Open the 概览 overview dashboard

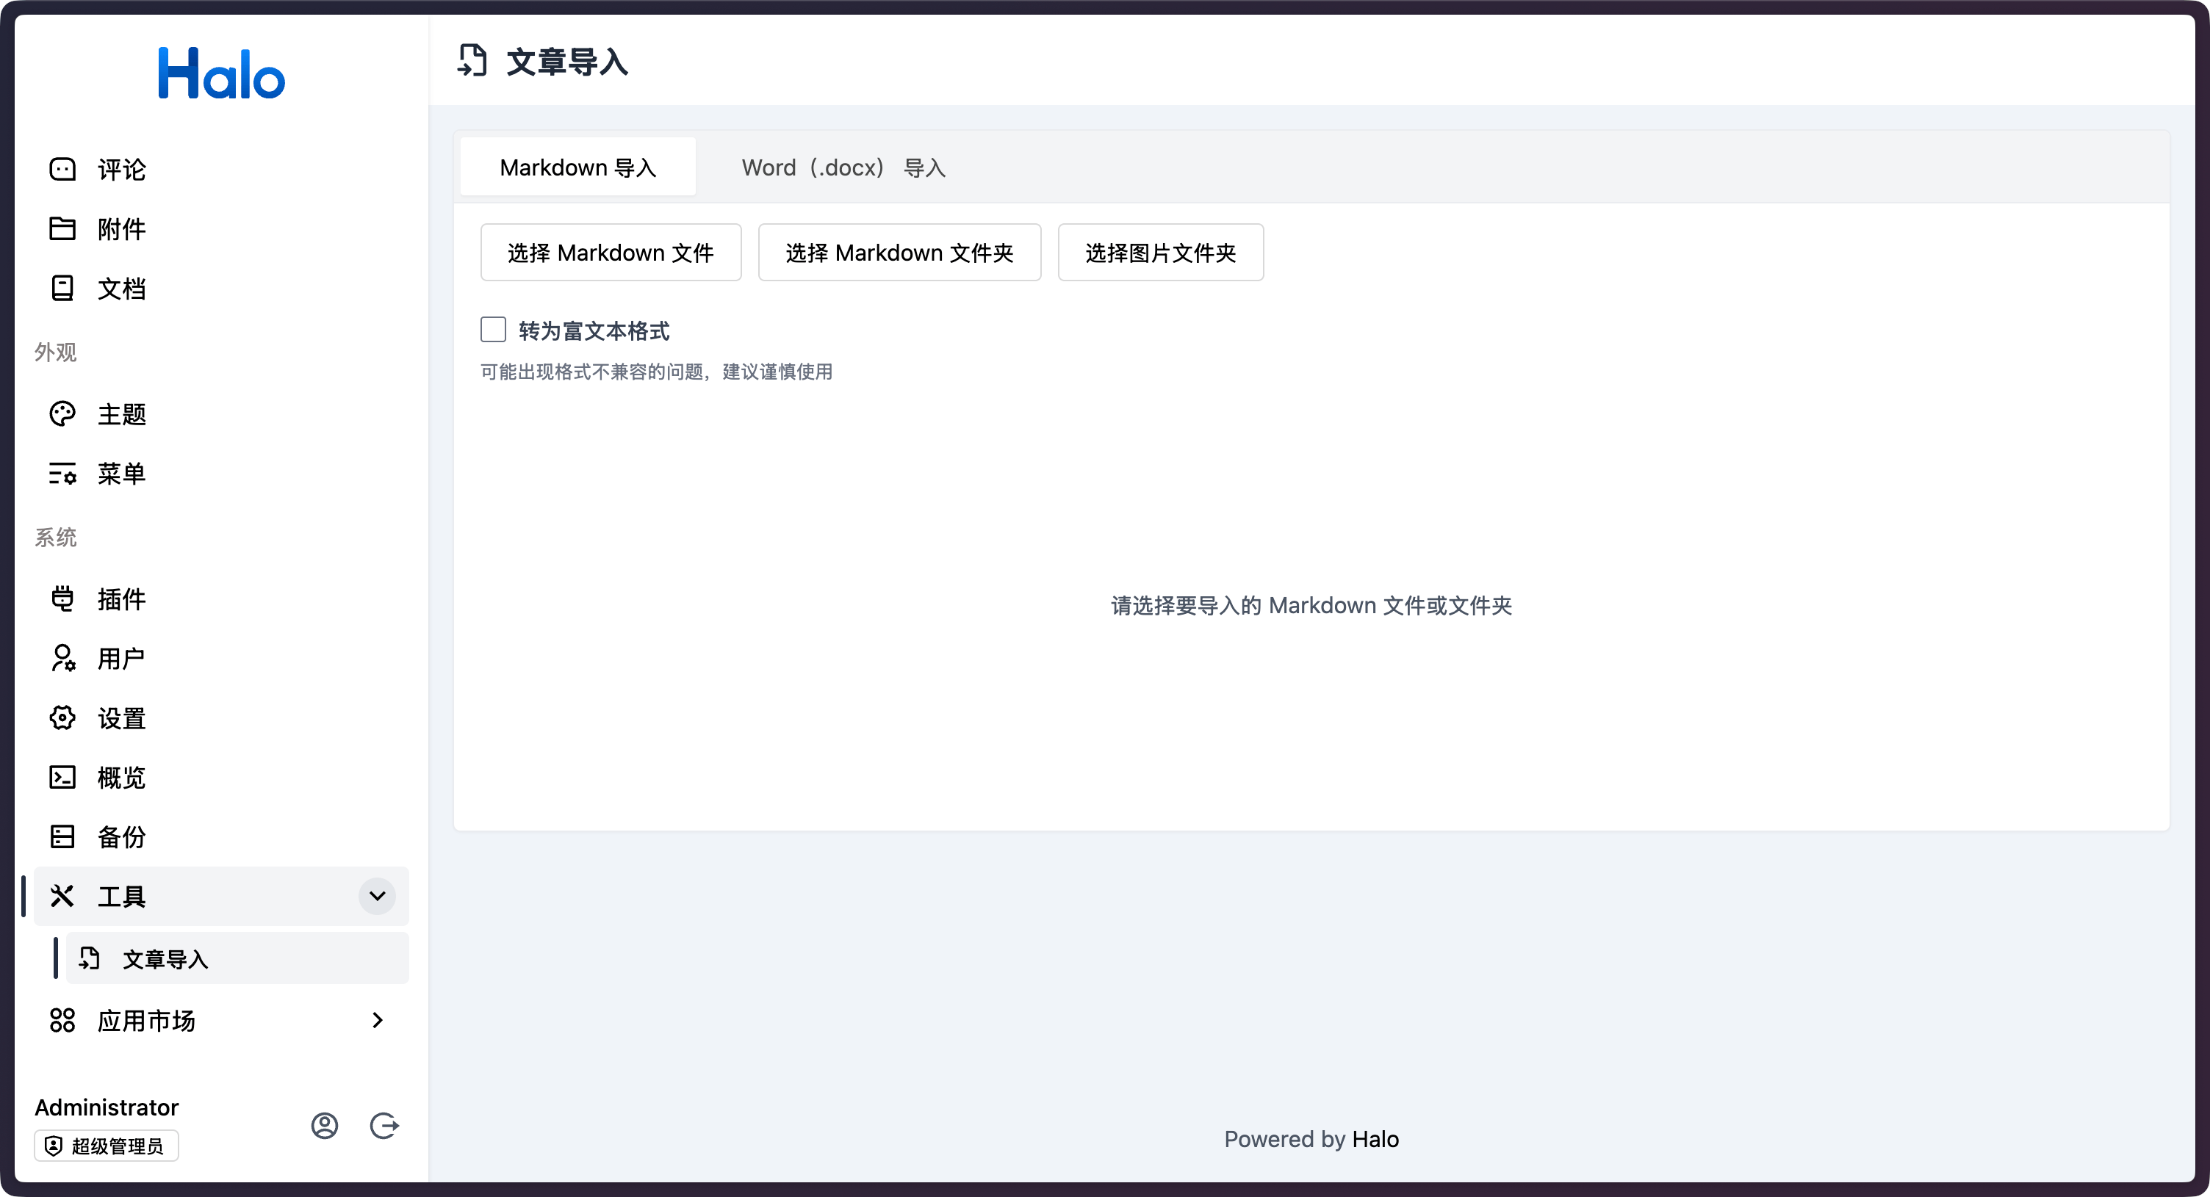(x=121, y=777)
